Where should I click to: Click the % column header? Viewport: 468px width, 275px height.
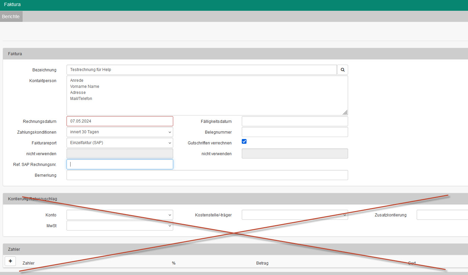tap(174, 263)
